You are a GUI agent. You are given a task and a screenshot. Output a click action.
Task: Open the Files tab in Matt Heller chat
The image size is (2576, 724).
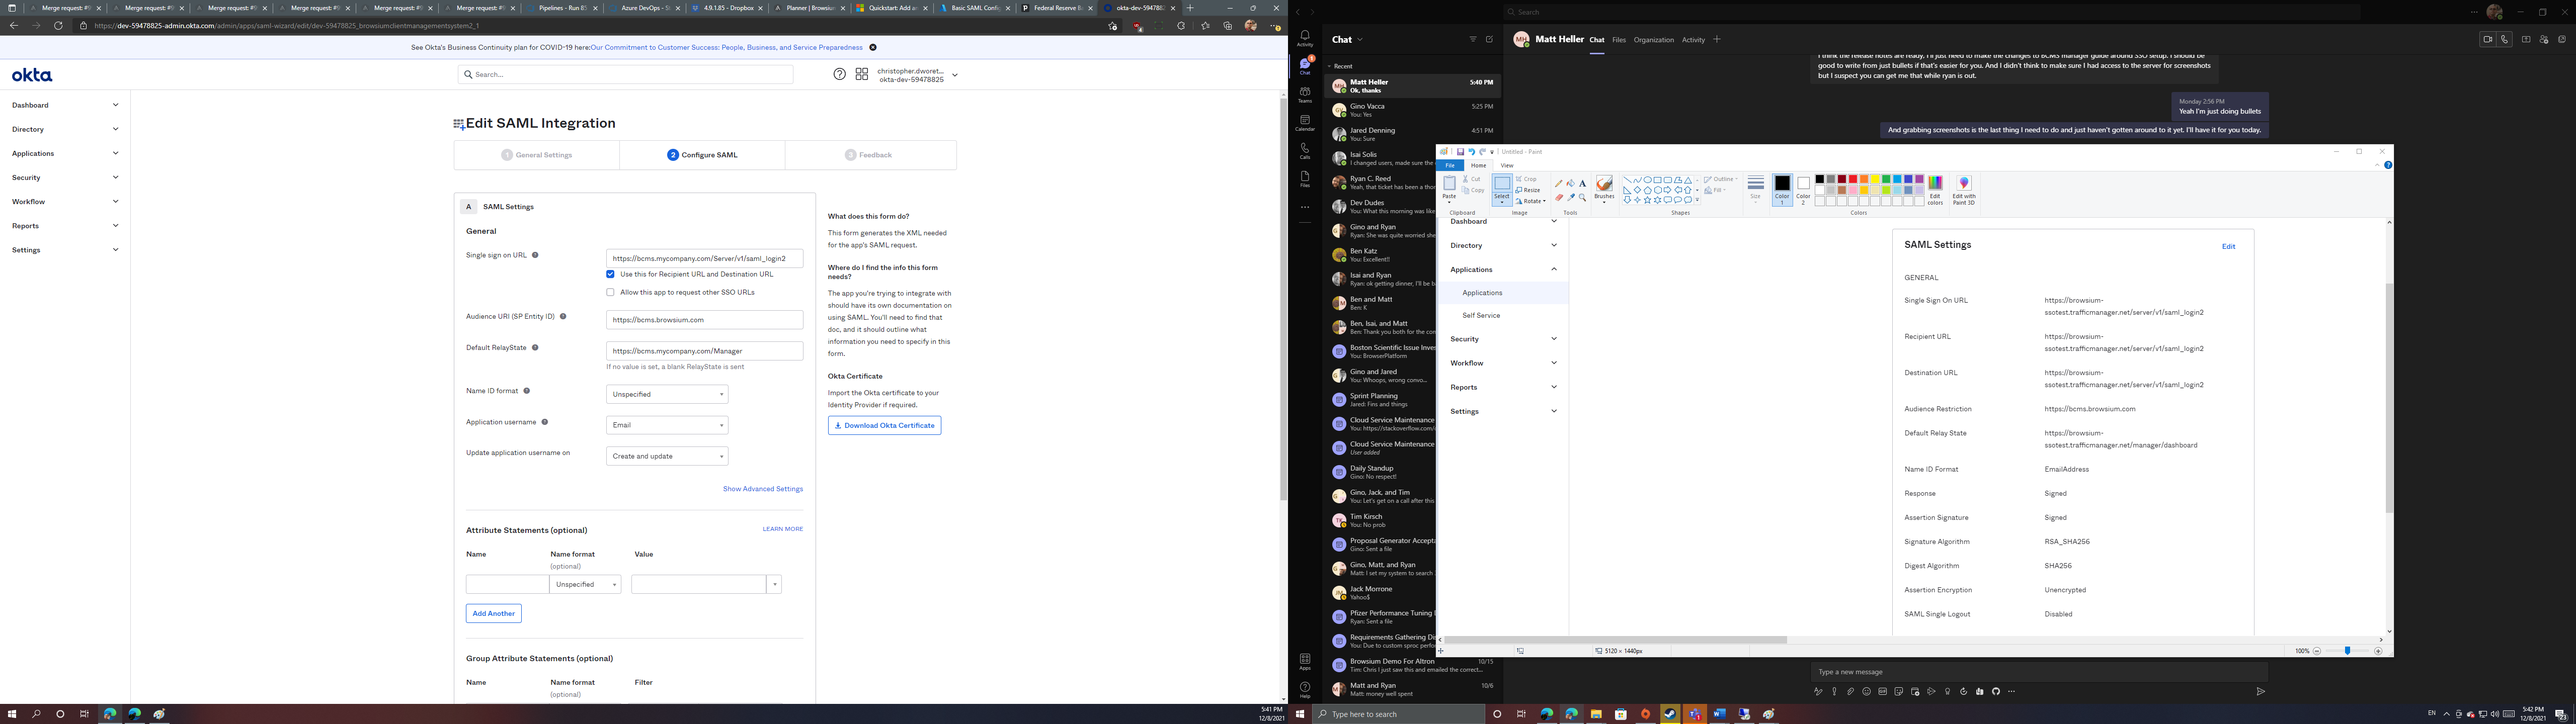tap(1618, 40)
